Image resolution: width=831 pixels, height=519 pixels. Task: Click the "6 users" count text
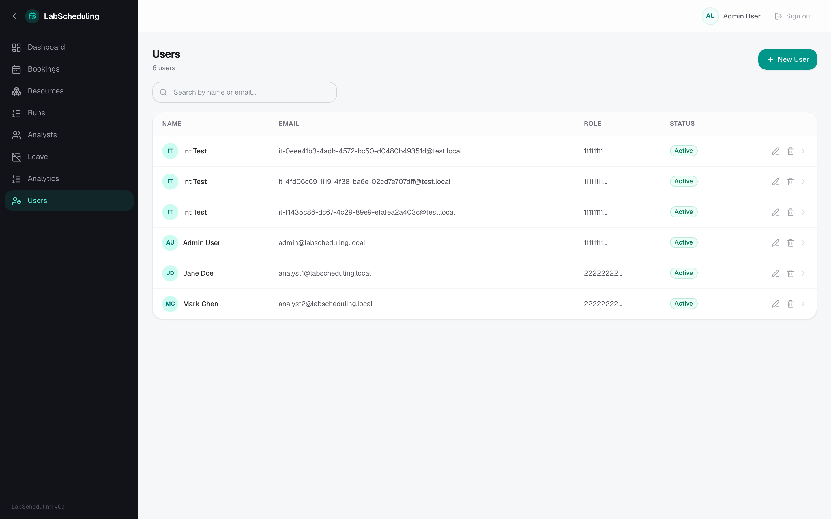164,68
